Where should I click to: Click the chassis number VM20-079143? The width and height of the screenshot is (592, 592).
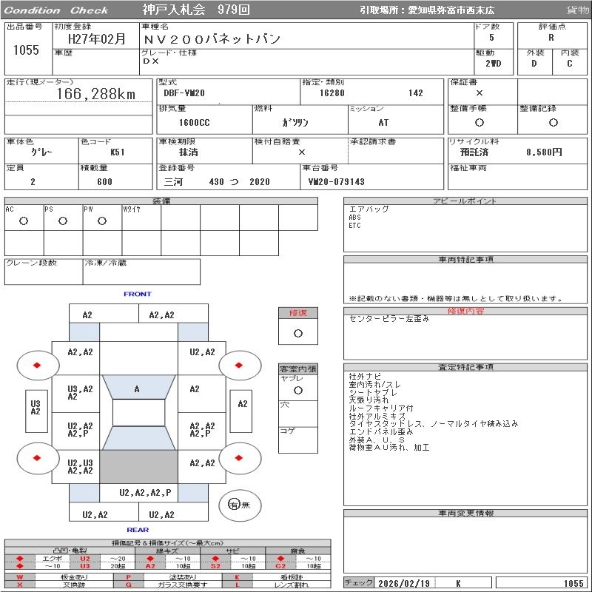click(337, 181)
